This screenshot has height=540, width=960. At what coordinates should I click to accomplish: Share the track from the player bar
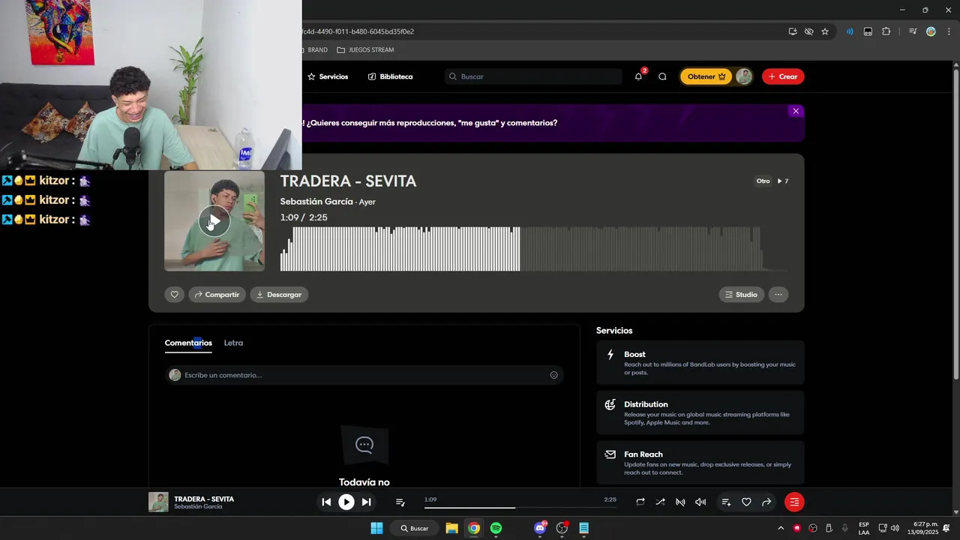[766, 502]
